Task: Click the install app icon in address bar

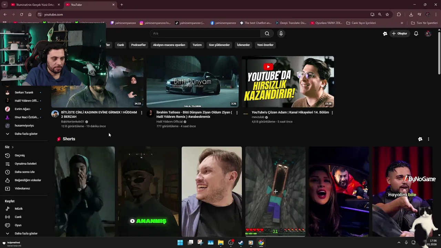Action: (x=372, y=14)
